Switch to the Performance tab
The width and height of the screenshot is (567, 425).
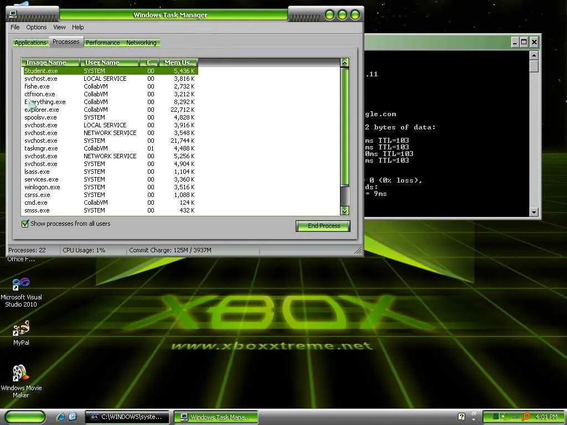(x=102, y=43)
